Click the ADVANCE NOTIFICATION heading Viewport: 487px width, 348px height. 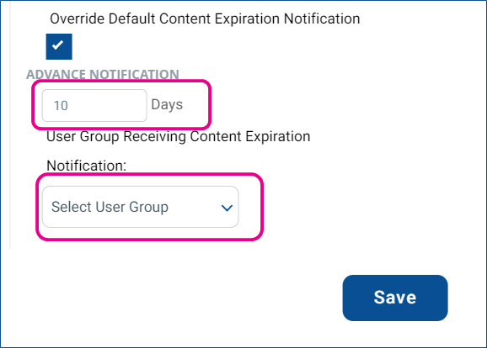[103, 74]
